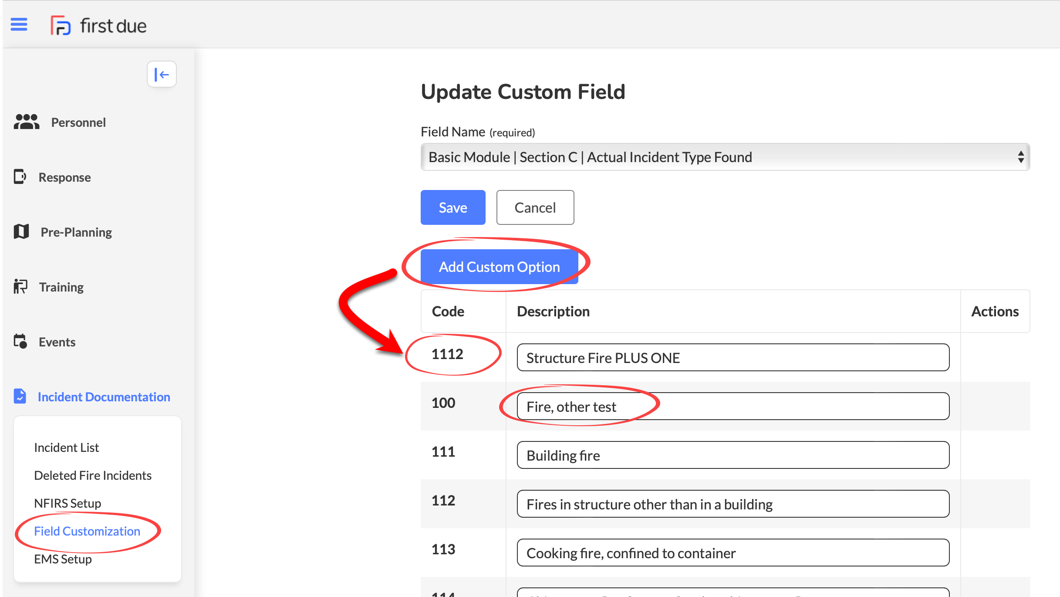Edit the Fire, other test description
The image size is (1060, 597).
pos(733,406)
